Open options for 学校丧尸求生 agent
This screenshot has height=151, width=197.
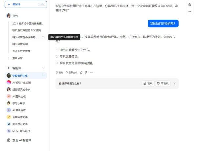tap(43, 75)
